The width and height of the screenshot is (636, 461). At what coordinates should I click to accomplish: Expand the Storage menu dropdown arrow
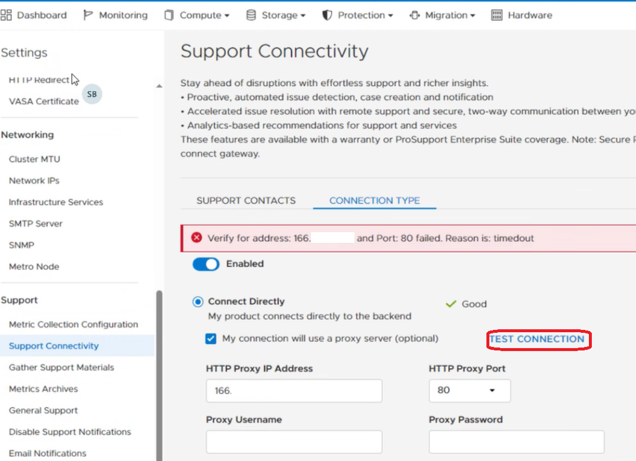(303, 16)
